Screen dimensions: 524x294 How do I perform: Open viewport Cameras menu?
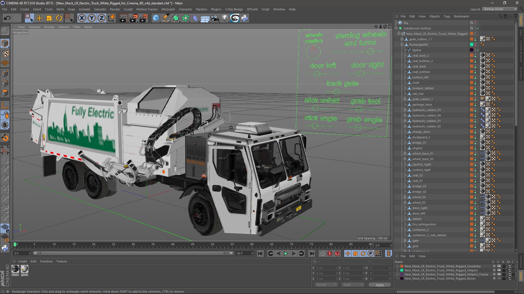coord(34,27)
